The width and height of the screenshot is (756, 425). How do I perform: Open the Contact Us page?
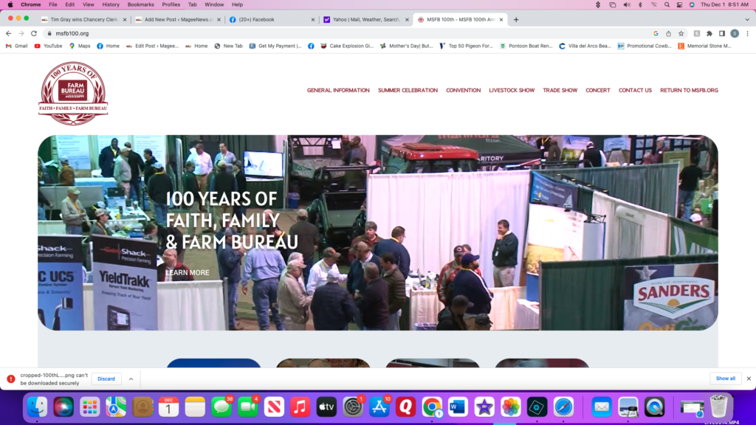635,90
